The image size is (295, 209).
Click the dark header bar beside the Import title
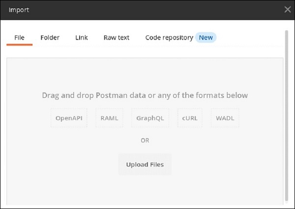click(x=147, y=9)
